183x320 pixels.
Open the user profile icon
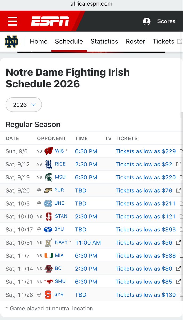147,21
